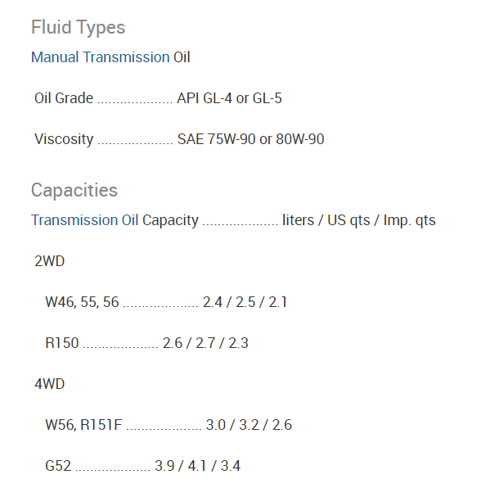Click the word "Capacity" after Transmission Oil
This screenshot has width=495, height=497.
170,220
